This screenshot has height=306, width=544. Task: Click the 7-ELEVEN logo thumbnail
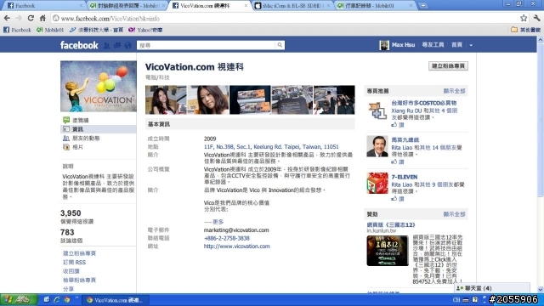point(377,184)
